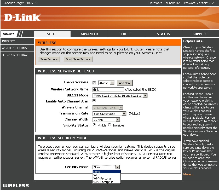Click the Security Mode dropdown box
The width and height of the screenshot is (219, 190).
pos(106,167)
